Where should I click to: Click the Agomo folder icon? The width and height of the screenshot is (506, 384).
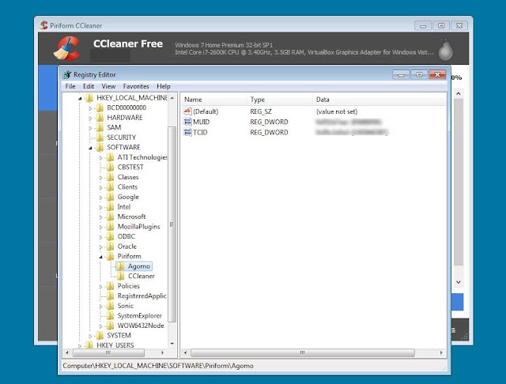point(121,266)
